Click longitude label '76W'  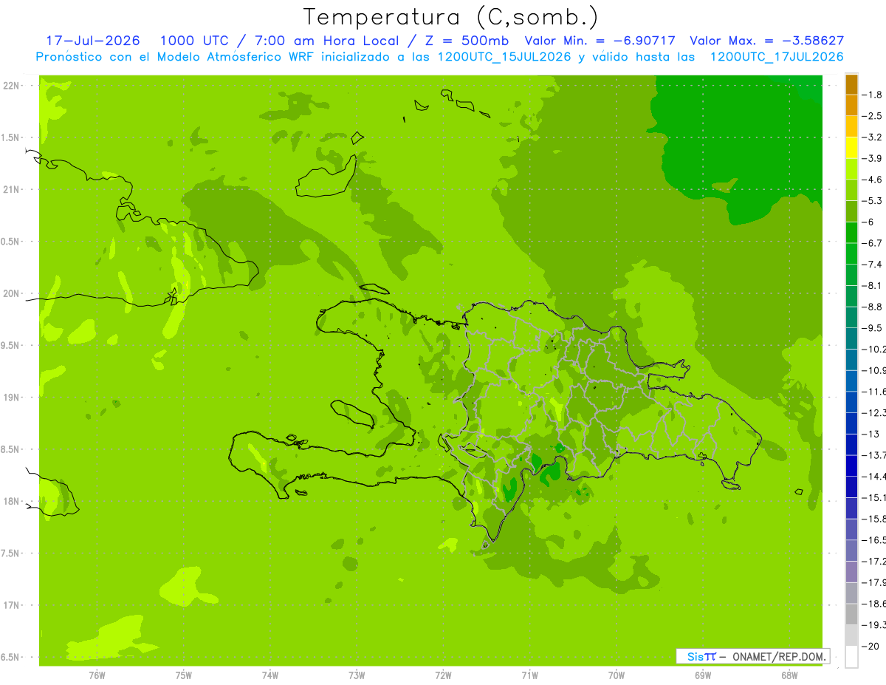97,675
